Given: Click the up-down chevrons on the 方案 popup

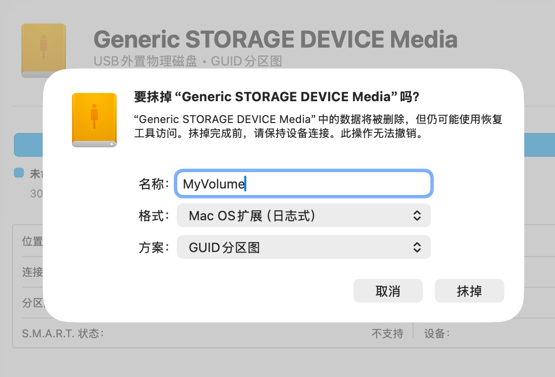Looking at the screenshot, I should pos(417,248).
